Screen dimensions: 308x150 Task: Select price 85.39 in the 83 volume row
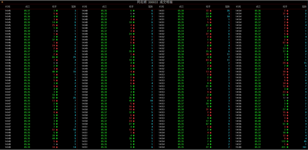point(181,60)
